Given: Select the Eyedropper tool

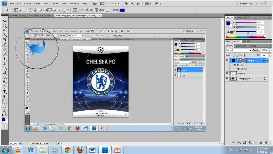Looking at the screenshot, I should (4, 44).
